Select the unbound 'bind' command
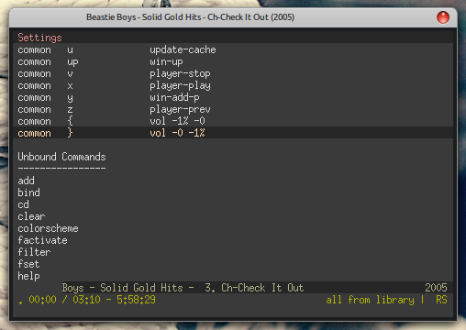Image resolution: width=466 pixels, height=330 pixels. 28,192
